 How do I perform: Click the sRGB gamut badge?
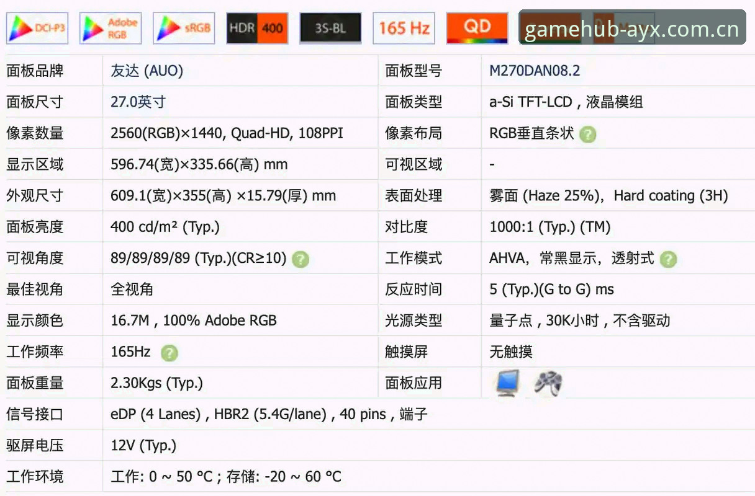[184, 29]
